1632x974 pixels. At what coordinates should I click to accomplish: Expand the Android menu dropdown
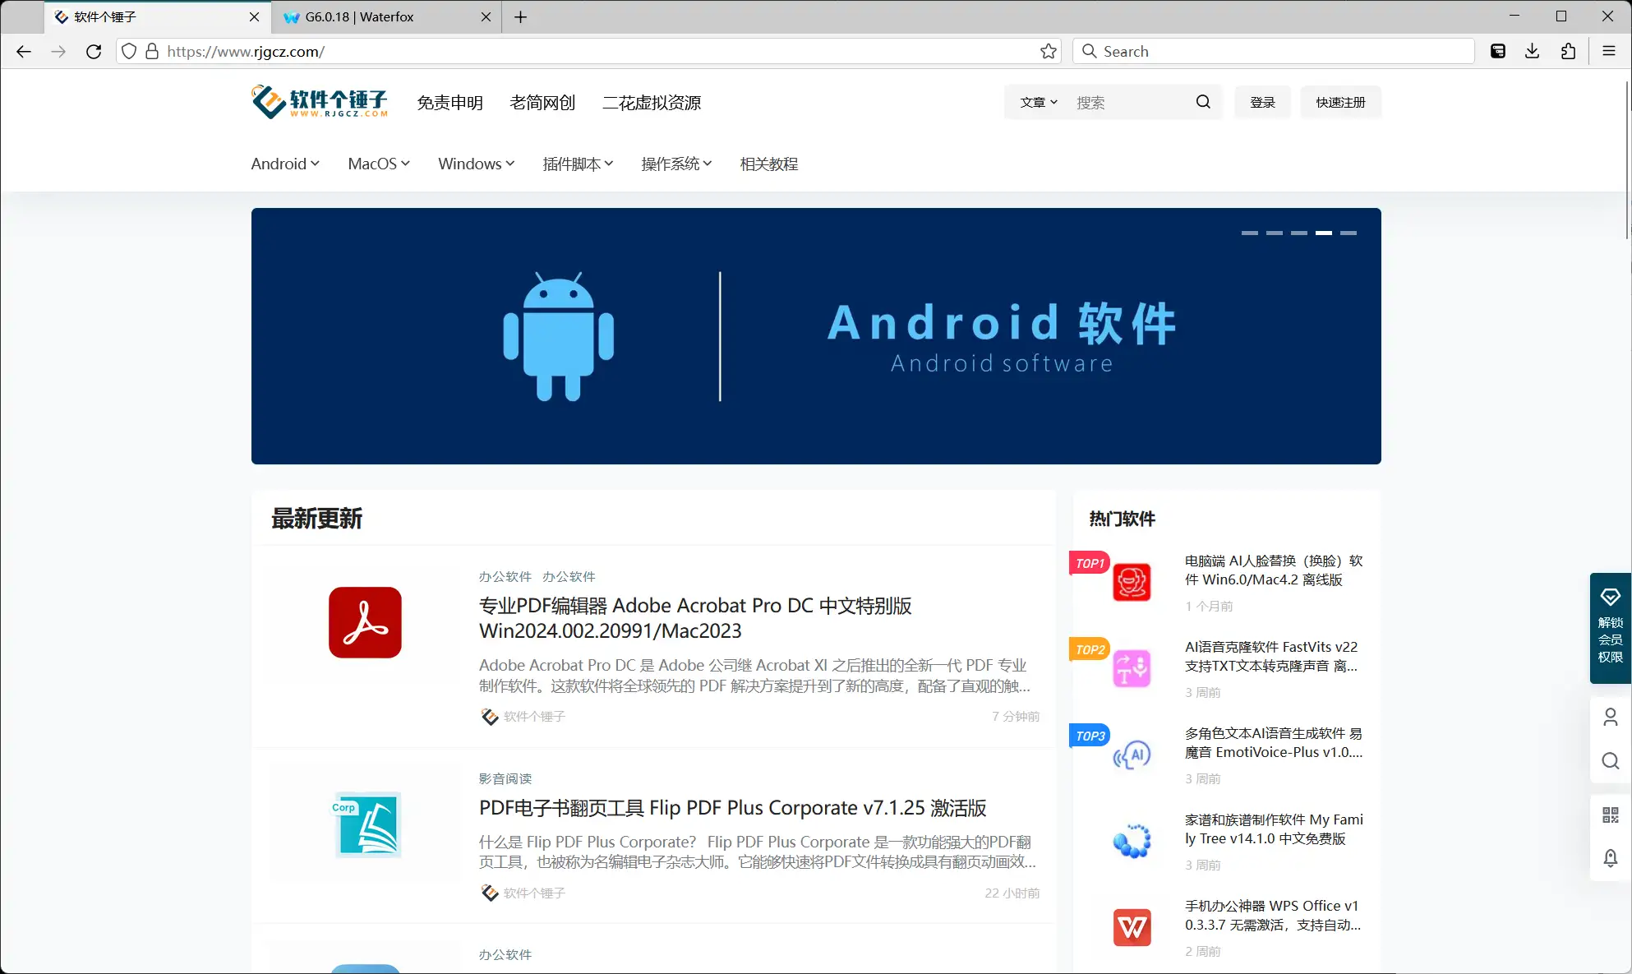285,164
